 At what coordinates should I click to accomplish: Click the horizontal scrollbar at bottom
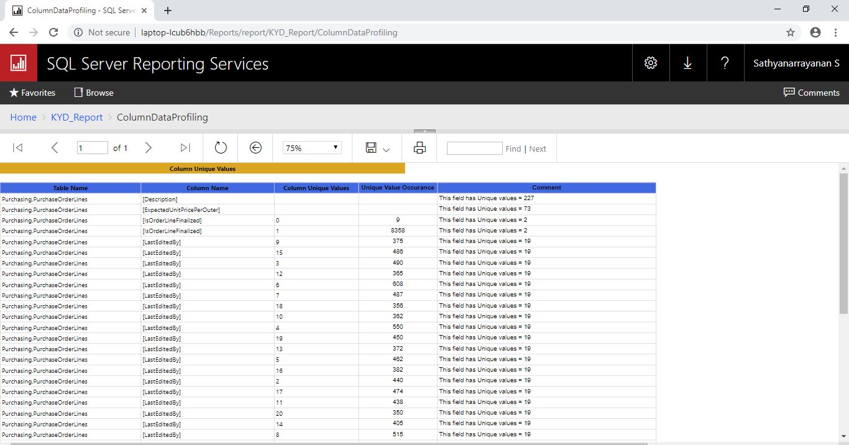[329, 443]
